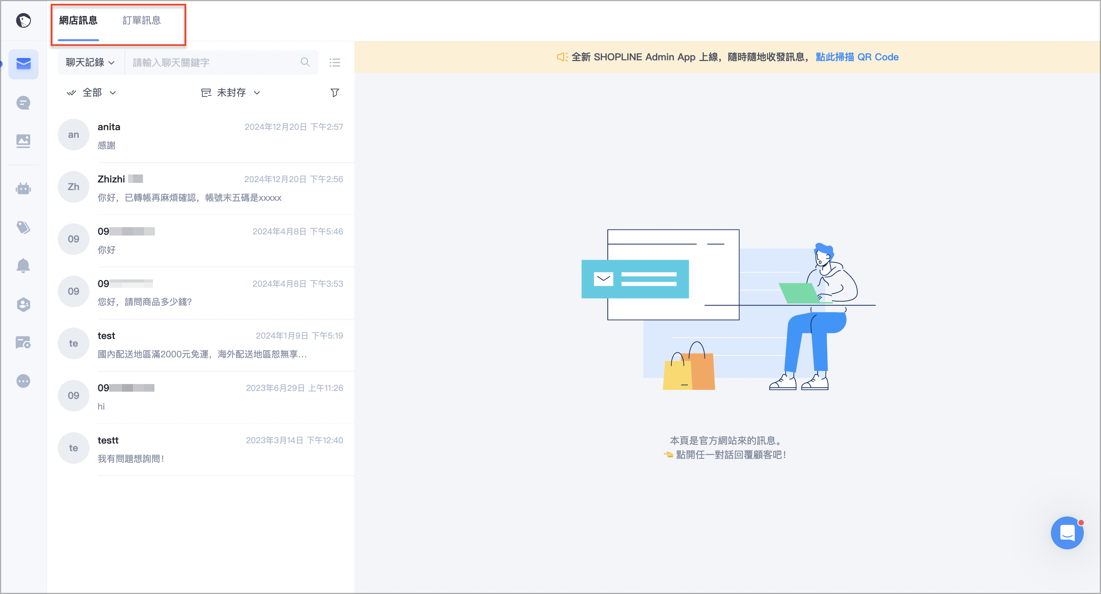Open the Zhizhi conversation about the transfer
Viewport: 1101px width, 594px height.
coord(200,188)
